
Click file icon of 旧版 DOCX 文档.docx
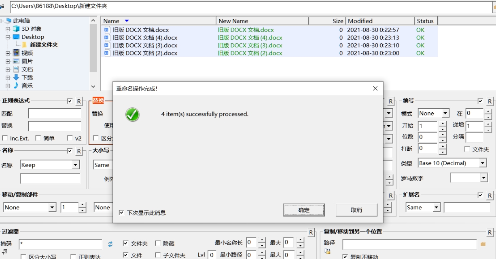coord(107,29)
